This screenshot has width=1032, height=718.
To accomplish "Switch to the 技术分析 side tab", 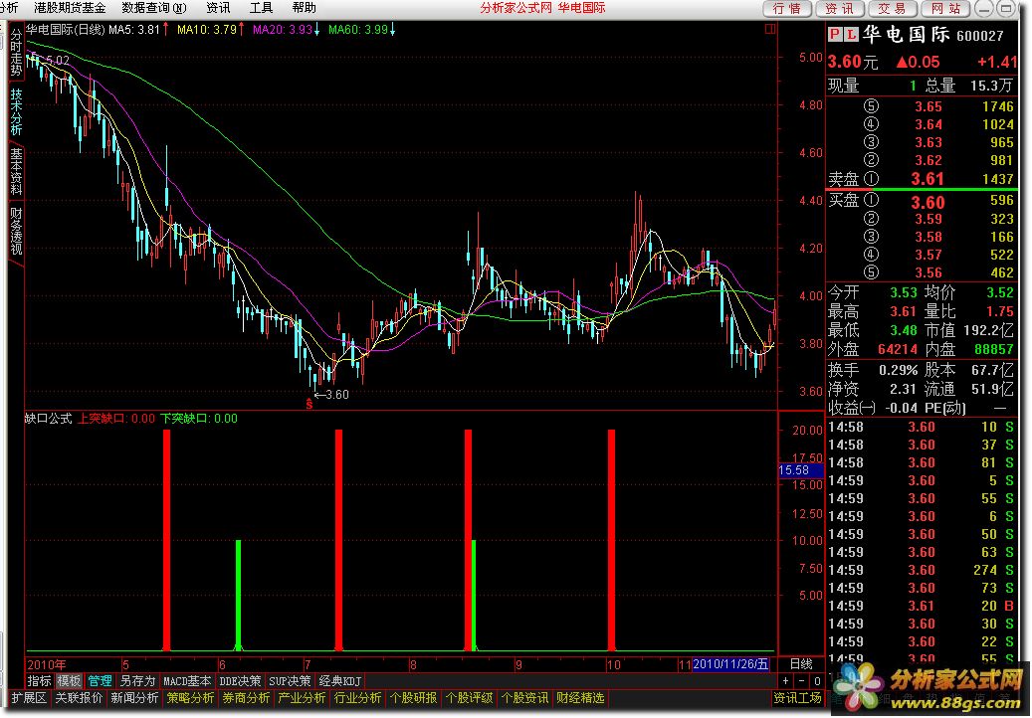I will 16,111.
